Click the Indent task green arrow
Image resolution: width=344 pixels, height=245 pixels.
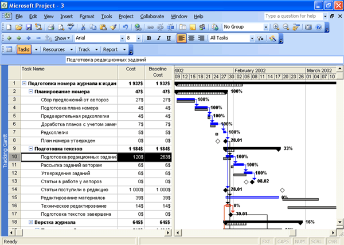[18, 38]
